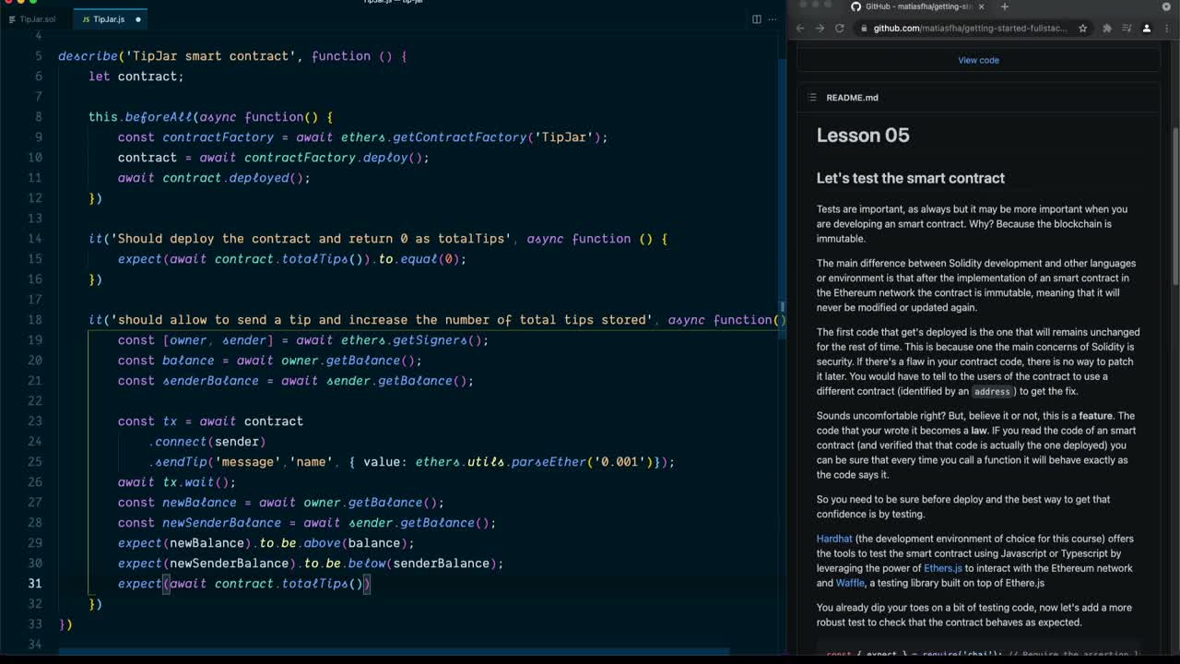Open the Waffle link
Image resolution: width=1180 pixels, height=664 pixels.
click(848, 582)
